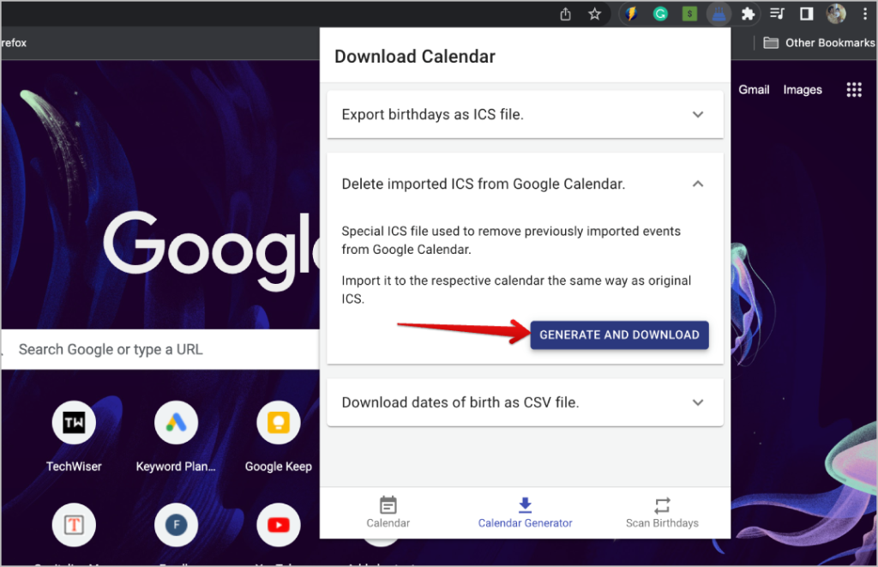The image size is (878, 567).
Task: Open the Gmail link
Action: 754,90
